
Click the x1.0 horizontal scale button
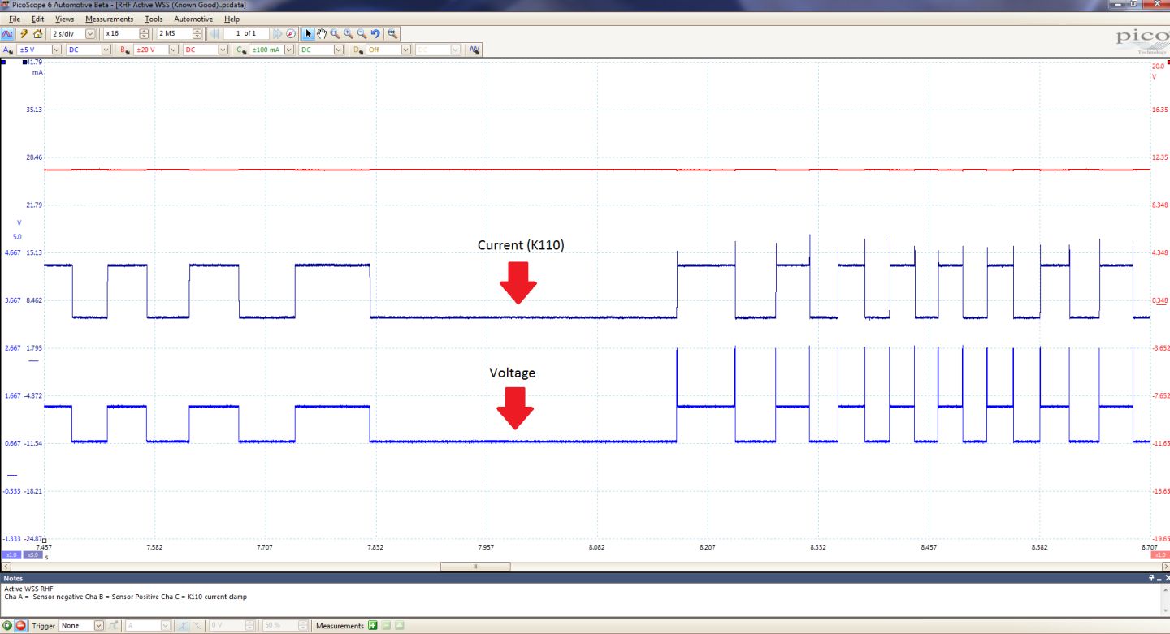tap(11, 554)
